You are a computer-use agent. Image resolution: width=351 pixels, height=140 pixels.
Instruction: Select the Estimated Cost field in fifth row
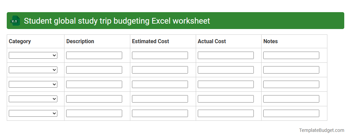[160, 113]
